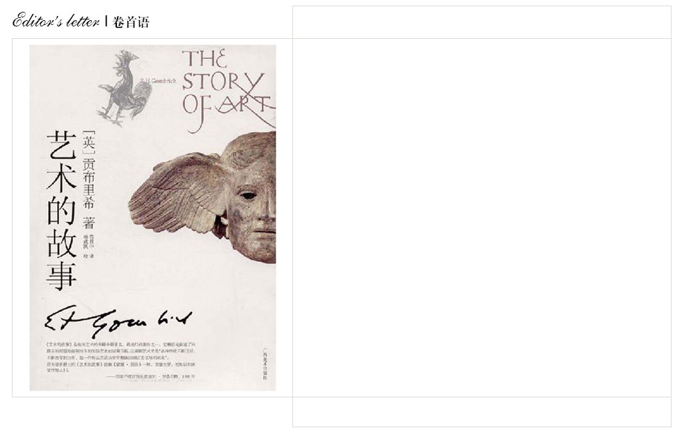The width and height of the screenshot is (682, 437).
Task: Select the 卷首语 heading text
Action: (131, 22)
